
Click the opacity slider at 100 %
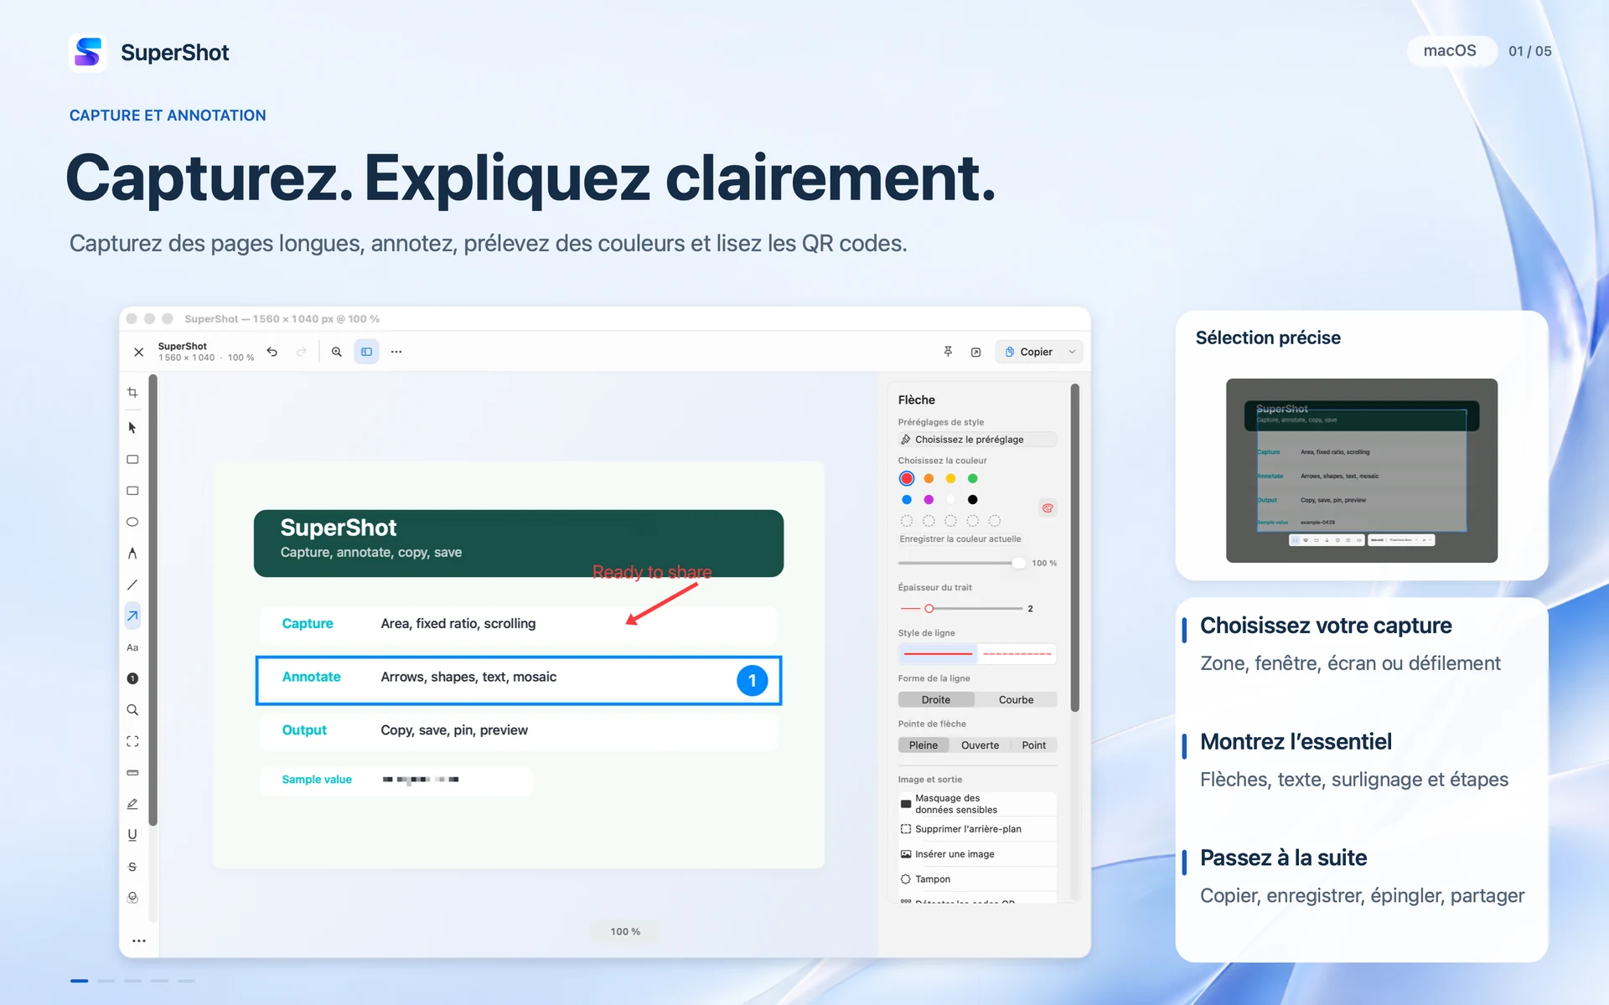(x=961, y=563)
